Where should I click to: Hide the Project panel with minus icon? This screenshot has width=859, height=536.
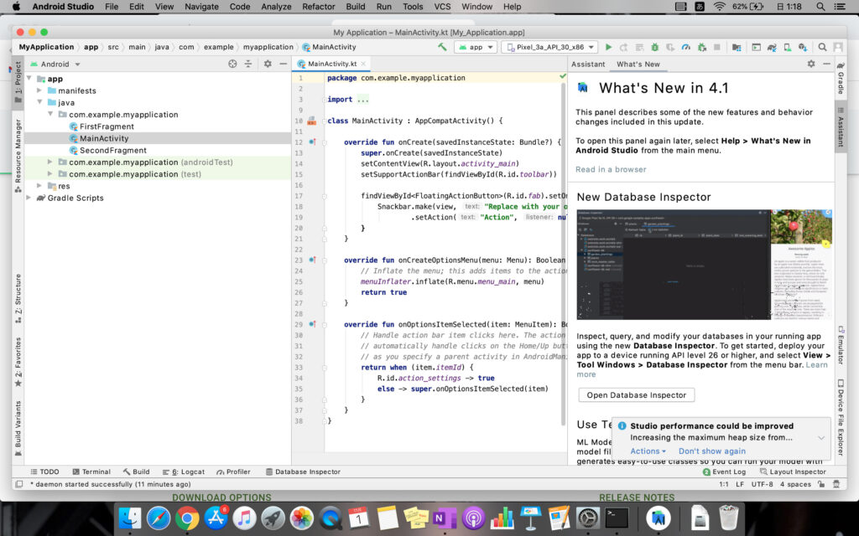pyautogui.click(x=283, y=64)
